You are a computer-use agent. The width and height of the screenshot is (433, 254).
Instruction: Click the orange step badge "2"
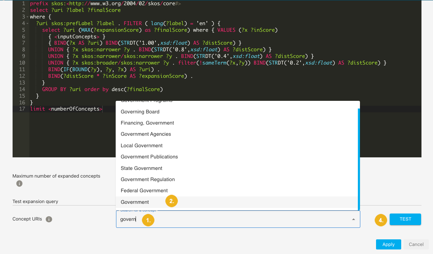(x=171, y=201)
